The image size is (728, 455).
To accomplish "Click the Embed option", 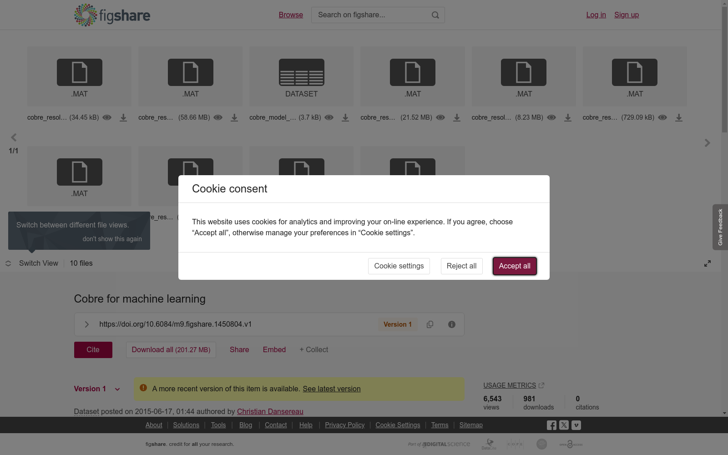I will 274,350.
